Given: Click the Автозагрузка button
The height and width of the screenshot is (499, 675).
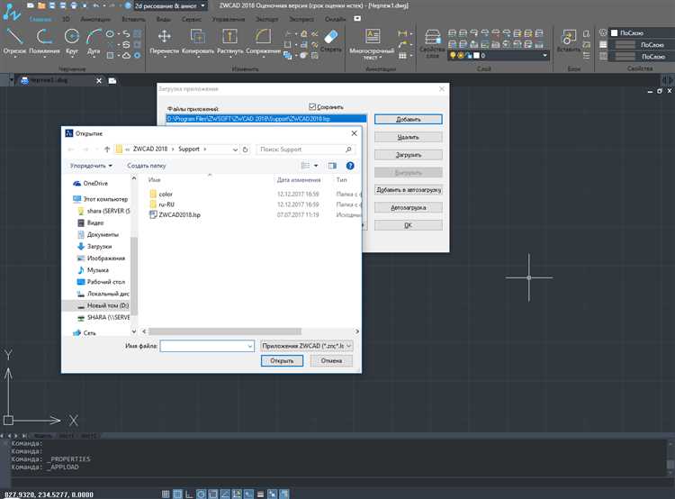Looking at the screenshot, I should 408,208.
